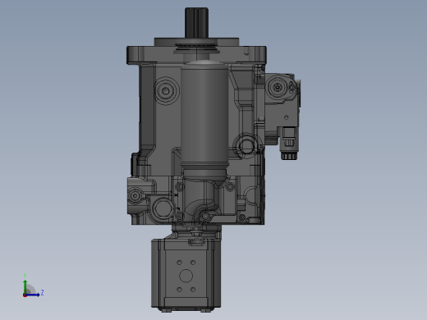Click the red origin of the coordinate triad
Viewport: 427px width, 320px height.
point(25,295)
